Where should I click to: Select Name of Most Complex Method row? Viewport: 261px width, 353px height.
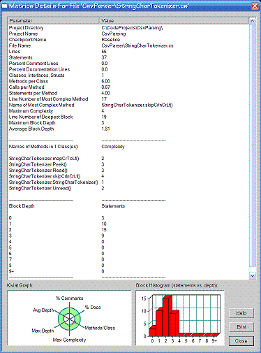pyautogui.click(x=128, y=105)
